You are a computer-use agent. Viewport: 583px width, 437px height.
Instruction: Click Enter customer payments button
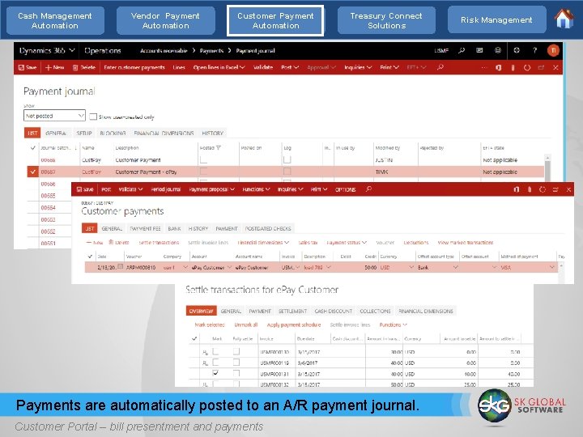[x=134, y=67]
